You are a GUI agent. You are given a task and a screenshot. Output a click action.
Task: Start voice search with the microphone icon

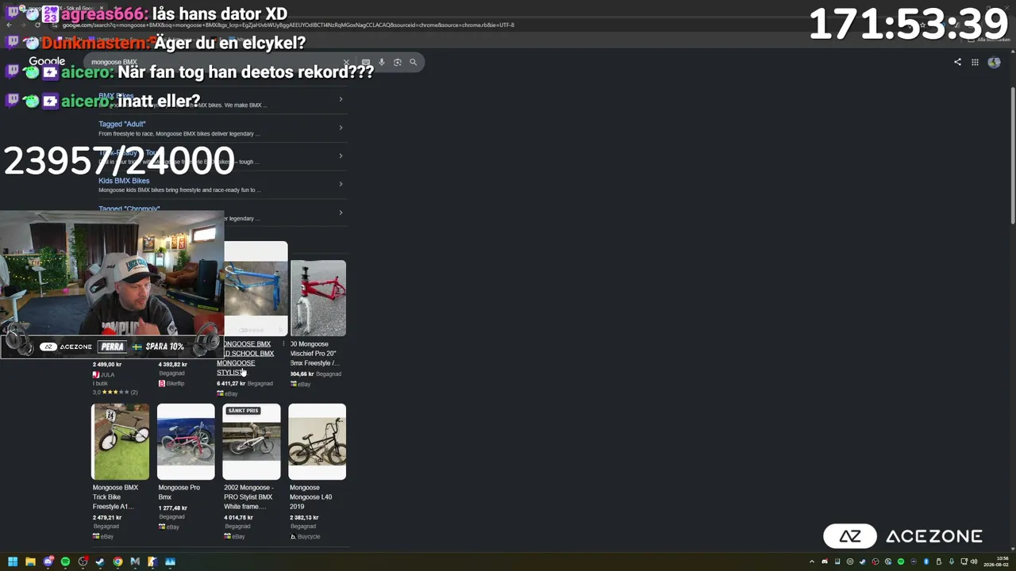pos(382,62)
